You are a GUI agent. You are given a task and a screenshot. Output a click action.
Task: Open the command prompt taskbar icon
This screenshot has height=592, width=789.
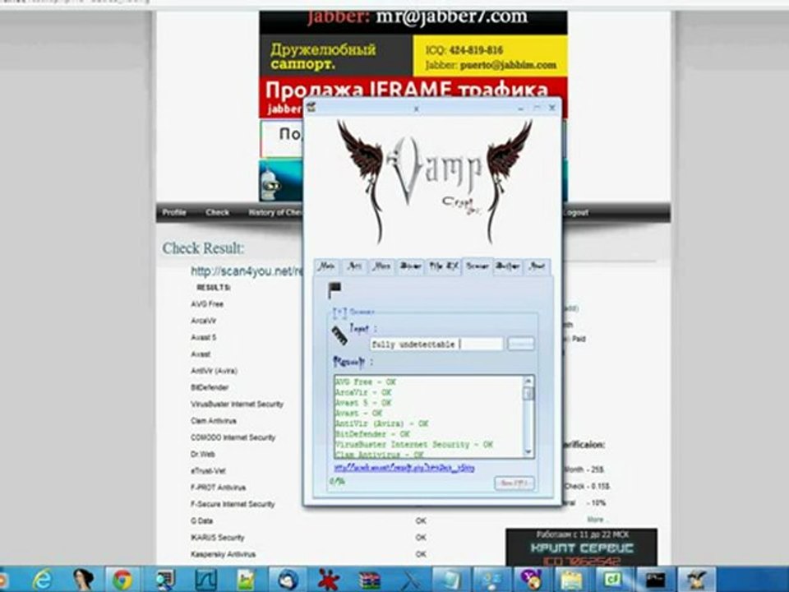[x=655, y=580]
